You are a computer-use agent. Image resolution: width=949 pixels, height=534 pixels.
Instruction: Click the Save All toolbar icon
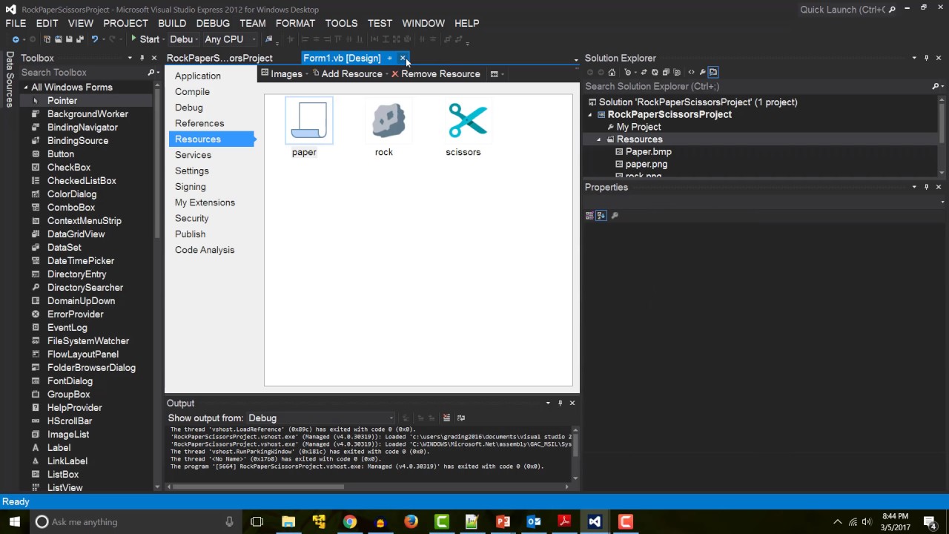[79, 39]
